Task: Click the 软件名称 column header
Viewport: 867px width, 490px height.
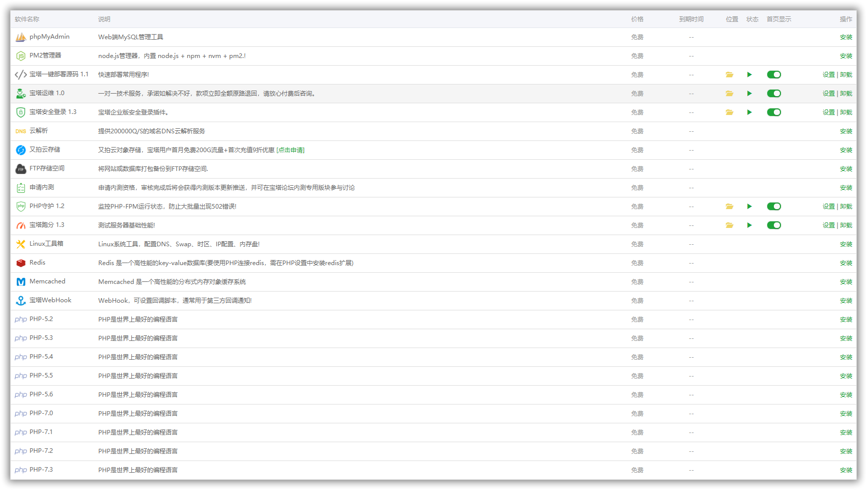Action: click(27, 19)
